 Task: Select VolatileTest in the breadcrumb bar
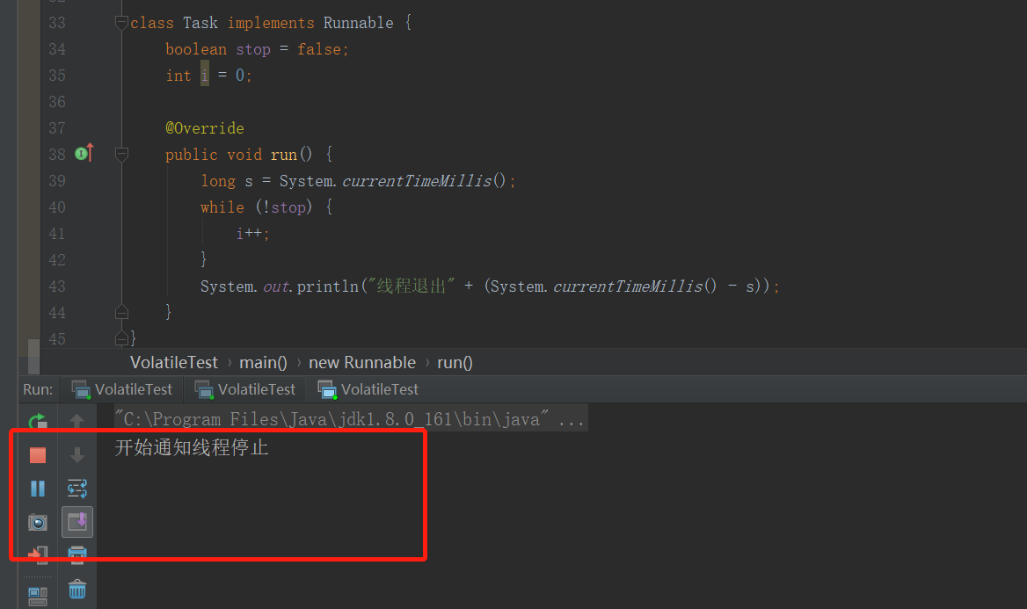(173, 363)
